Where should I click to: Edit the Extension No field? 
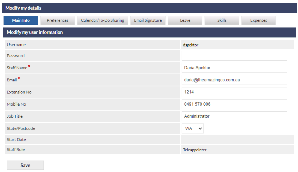tap(234, 92)
